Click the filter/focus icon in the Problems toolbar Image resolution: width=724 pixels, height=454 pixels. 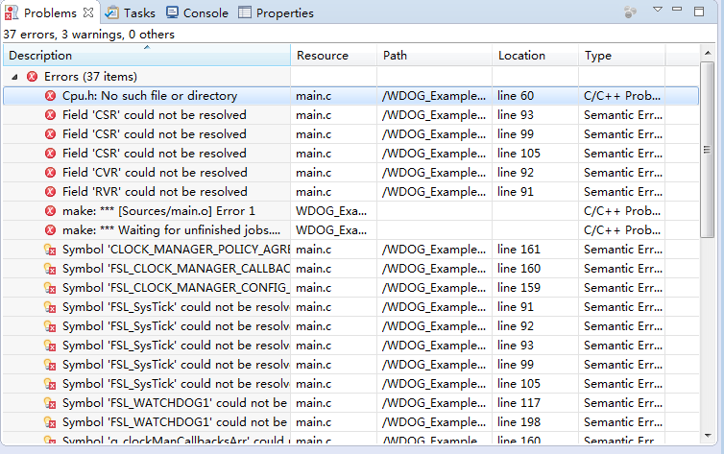point(630,12)
